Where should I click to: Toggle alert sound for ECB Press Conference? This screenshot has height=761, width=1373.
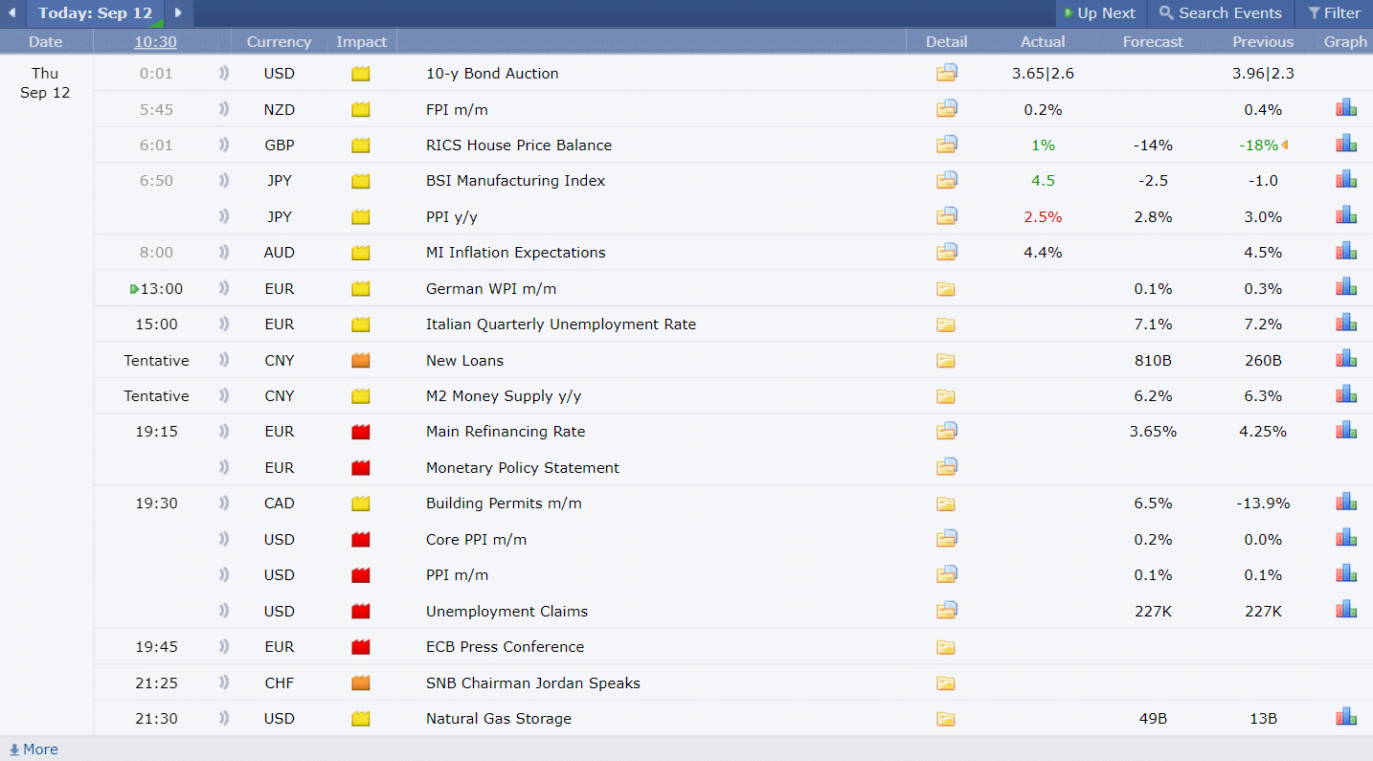point(224,646)
